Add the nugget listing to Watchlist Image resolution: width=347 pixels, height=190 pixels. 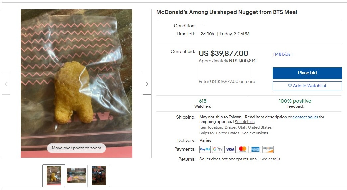307,86
